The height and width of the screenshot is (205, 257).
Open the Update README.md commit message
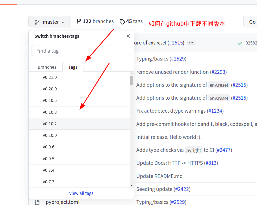[159, 176]
